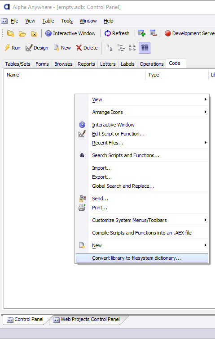Viewport: 215px width, 339px height.
Task: Open the Help menu
Action: pos(109,21)
